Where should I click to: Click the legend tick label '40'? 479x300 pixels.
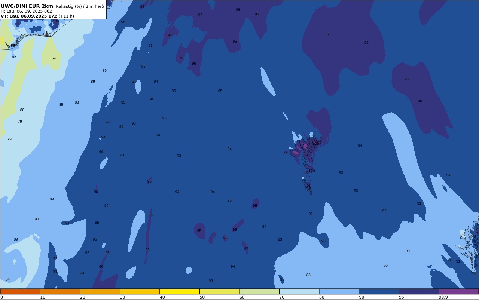click(162, 297)
